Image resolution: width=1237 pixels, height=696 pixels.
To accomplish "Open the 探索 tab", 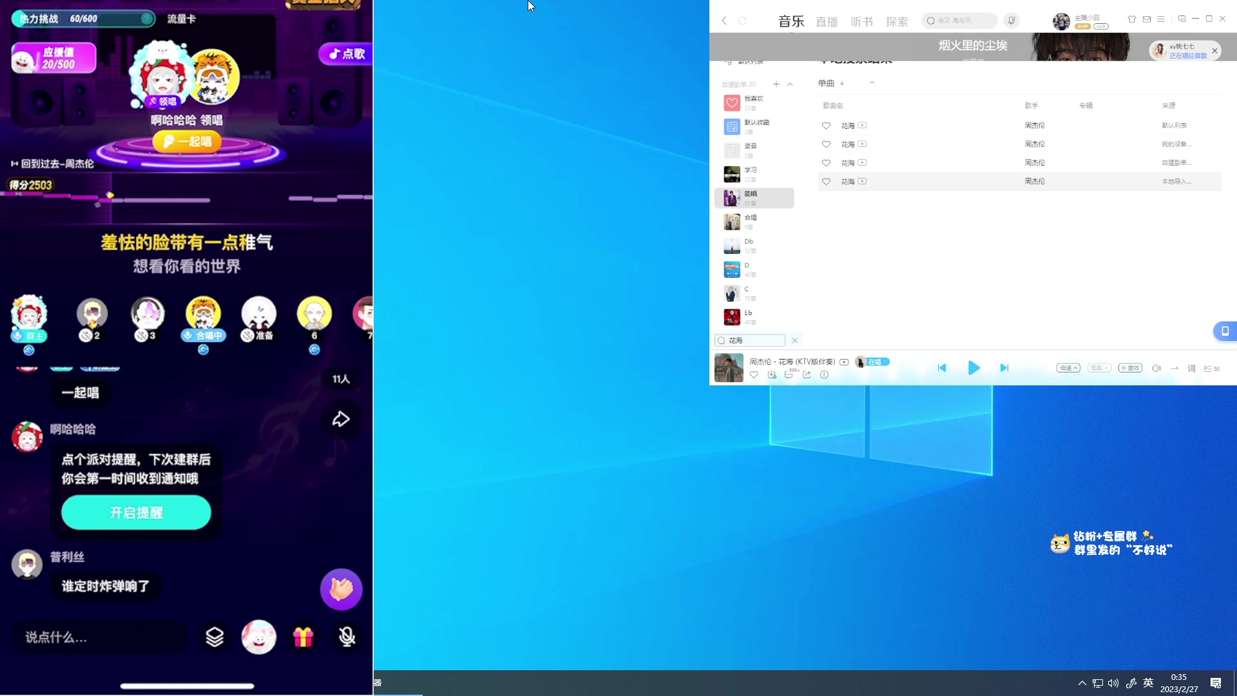I will coord(897,21).
